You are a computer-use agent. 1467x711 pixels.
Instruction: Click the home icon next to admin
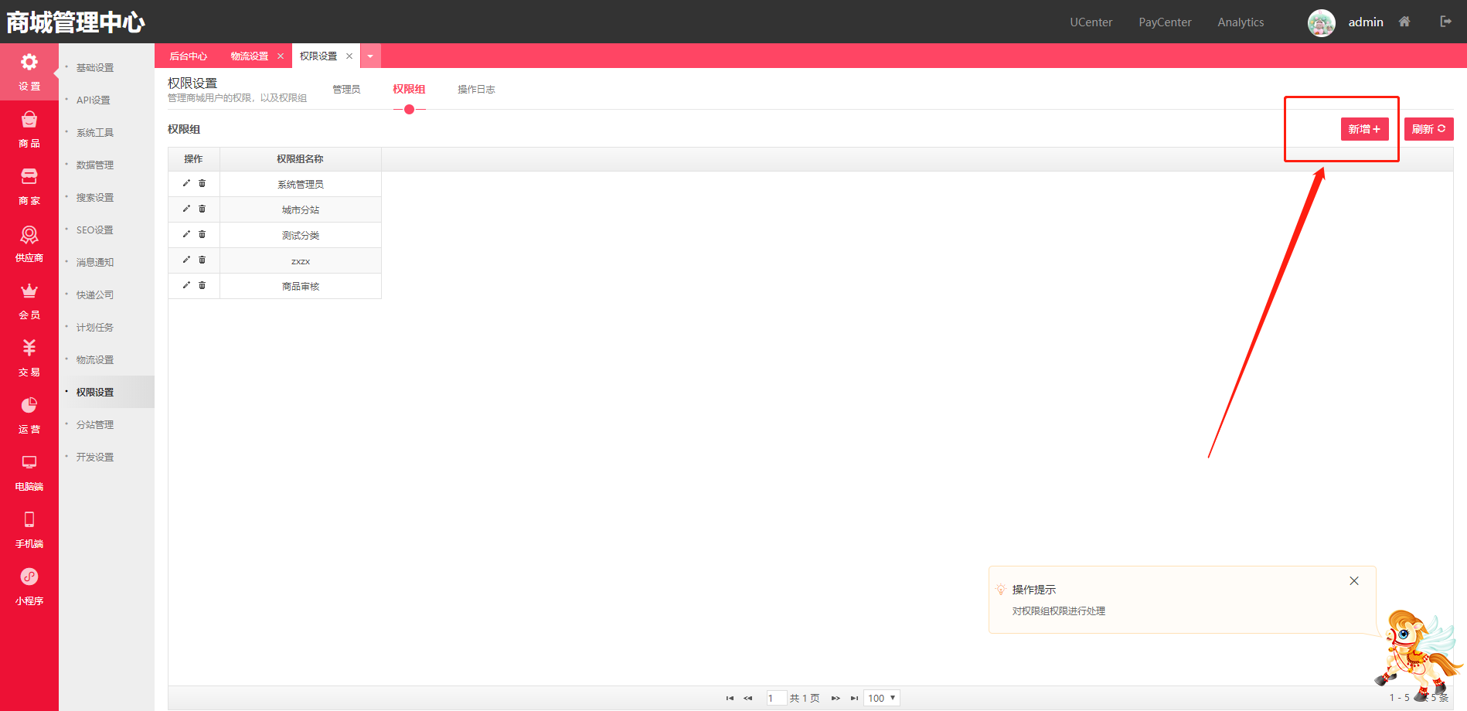pos(1404,22)
